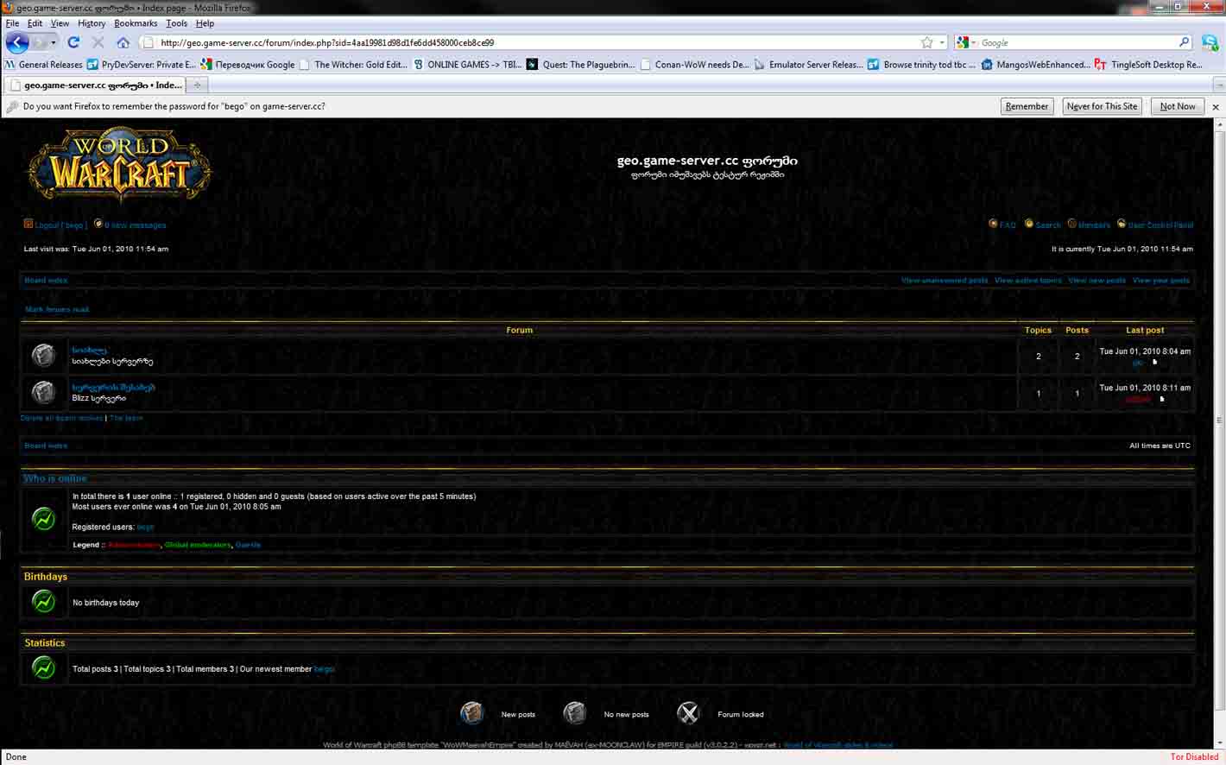Close the password notification bar
1226x765 pixels.
click(x=1216, y=107)
